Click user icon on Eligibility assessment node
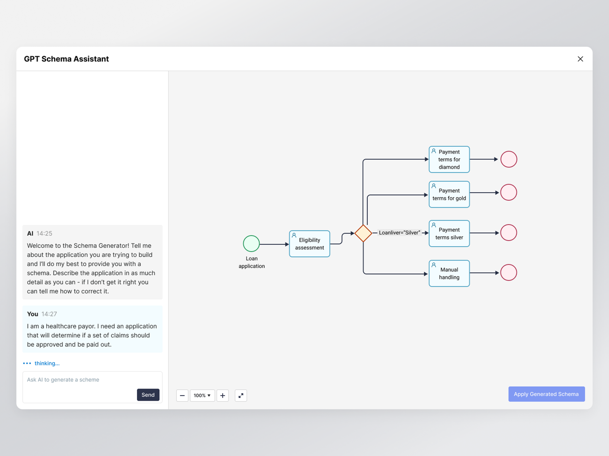This screenshot has width=609, height=456. click(x=294, y=235)
